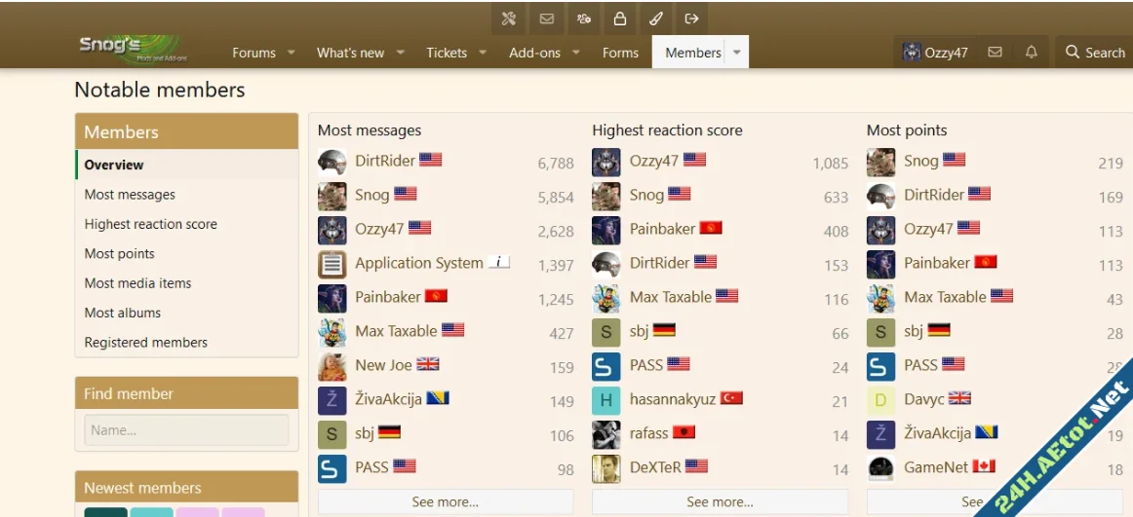Click See more under Most messages
This screenshot has height=517, width=1133.
coord(445,502)
